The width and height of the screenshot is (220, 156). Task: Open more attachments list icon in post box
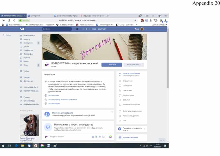pyautogui.click(x=104, y=137)
